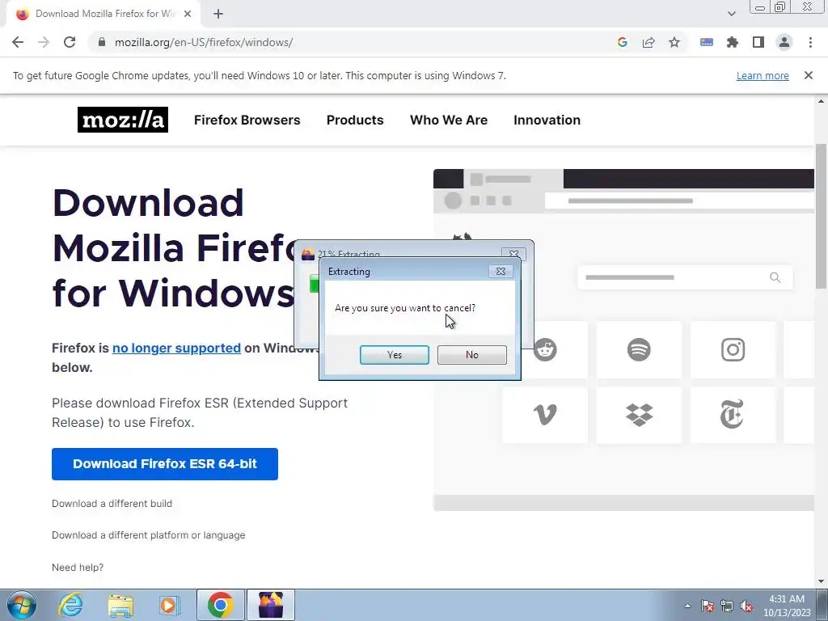Follow the 'no longer supported' link
The image size is (828, 621).
[x=176, y=348]
